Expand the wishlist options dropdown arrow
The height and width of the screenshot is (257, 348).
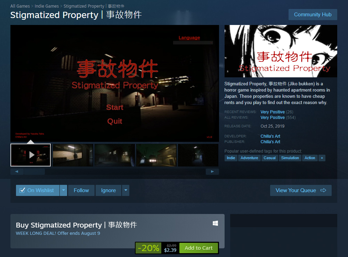[x=64, y=190]
